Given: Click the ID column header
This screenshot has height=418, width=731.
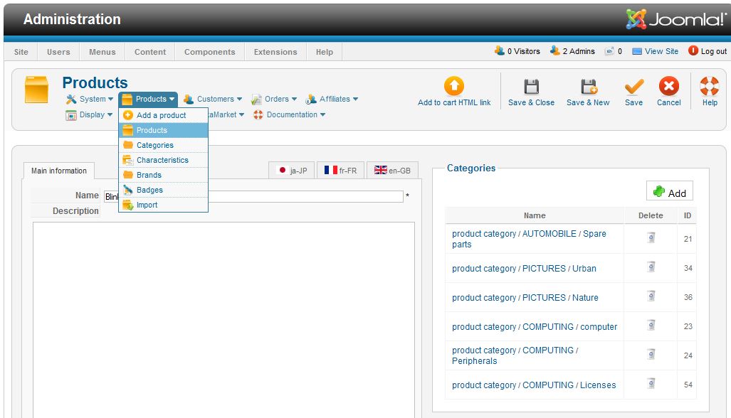Looking at the screenshot, I should click(687, 215).
